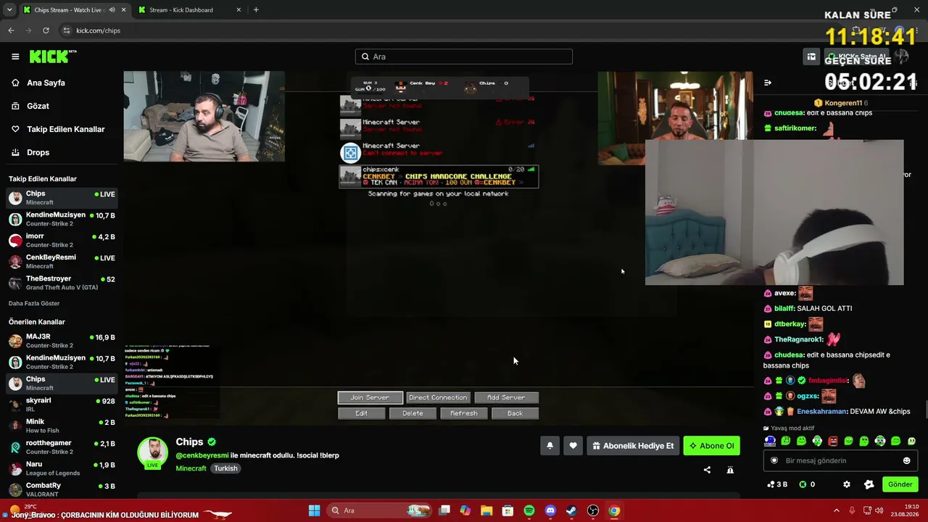The image size is (928, 522).
Task: Open the chat emoji picker
Action: (x=906, y=460)
